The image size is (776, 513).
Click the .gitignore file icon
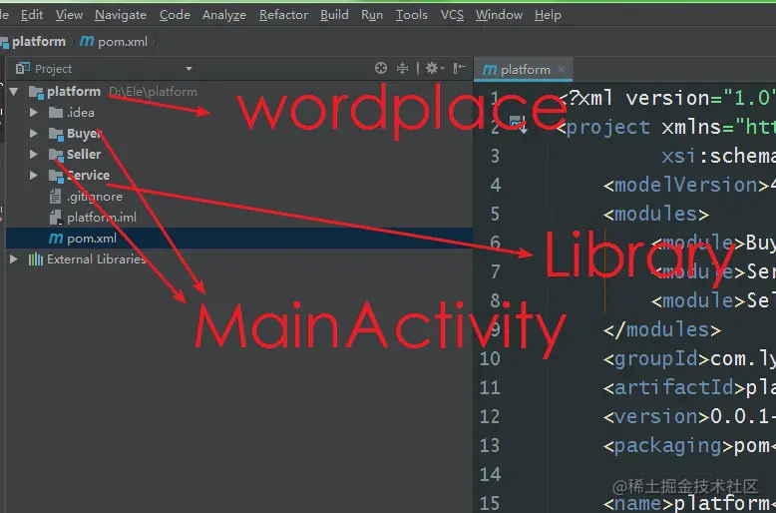click(55, 197)
